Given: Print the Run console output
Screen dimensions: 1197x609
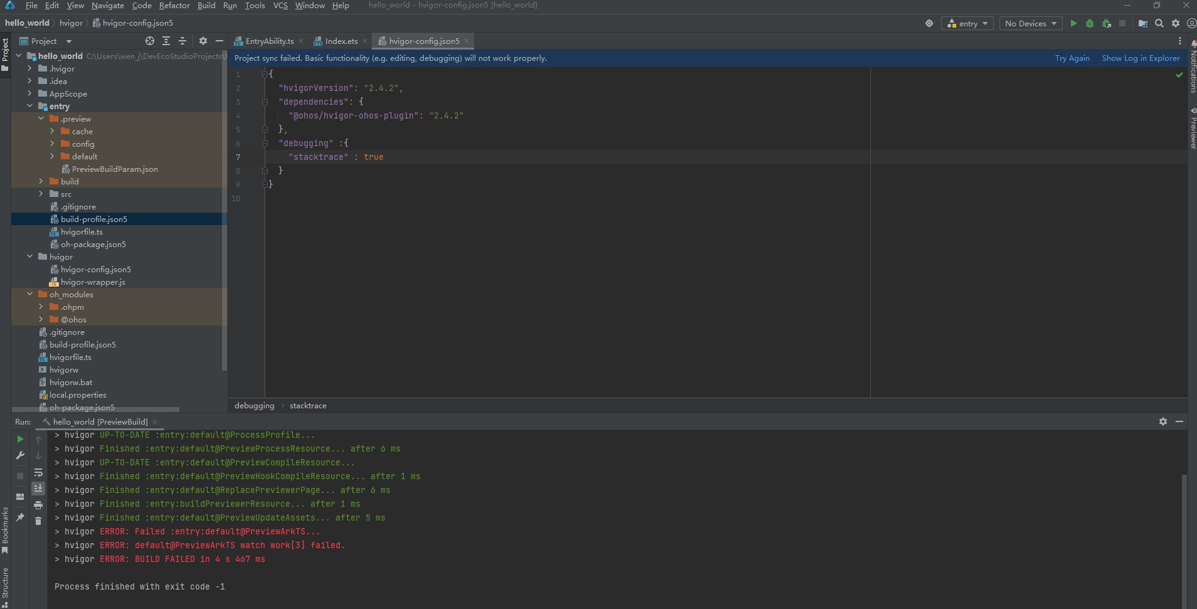Looking at the screenshot, I should pyautogui.click(x=38, y=505).
